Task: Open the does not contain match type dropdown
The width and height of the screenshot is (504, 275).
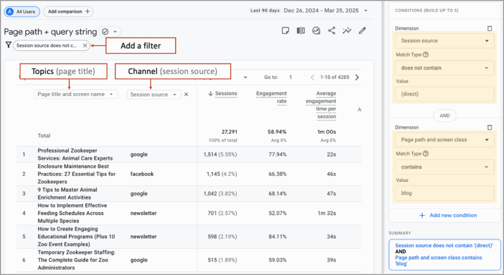Action: point(445,68)
